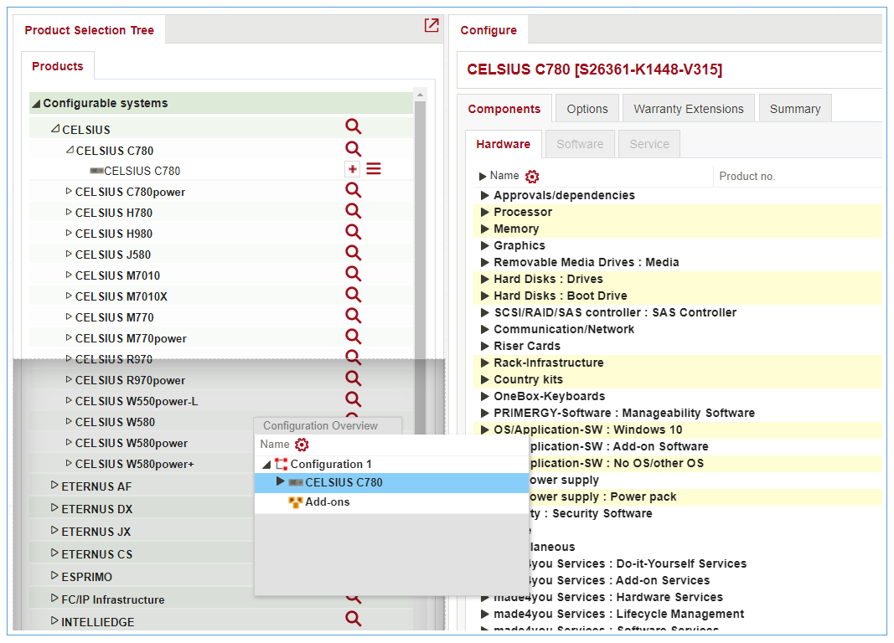Open the gear settings in Configuration Overview
This screenshot has height=643, width=894.
pyautogui.click(x=302, y=445)
